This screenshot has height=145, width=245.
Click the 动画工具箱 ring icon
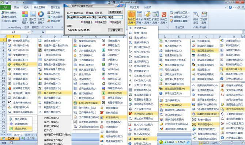tap(41, 14)
